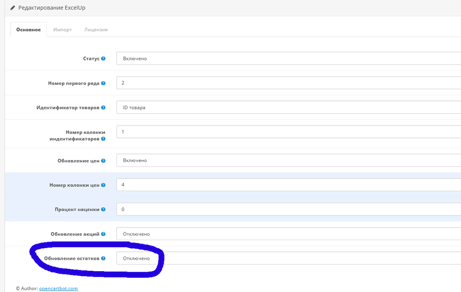Click help icon beside Номер первого ряда

click(x=103, y=83)
